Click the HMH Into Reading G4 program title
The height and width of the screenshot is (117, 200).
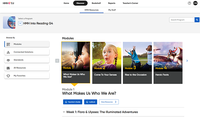pyautogui.click(x=38, y=23)
